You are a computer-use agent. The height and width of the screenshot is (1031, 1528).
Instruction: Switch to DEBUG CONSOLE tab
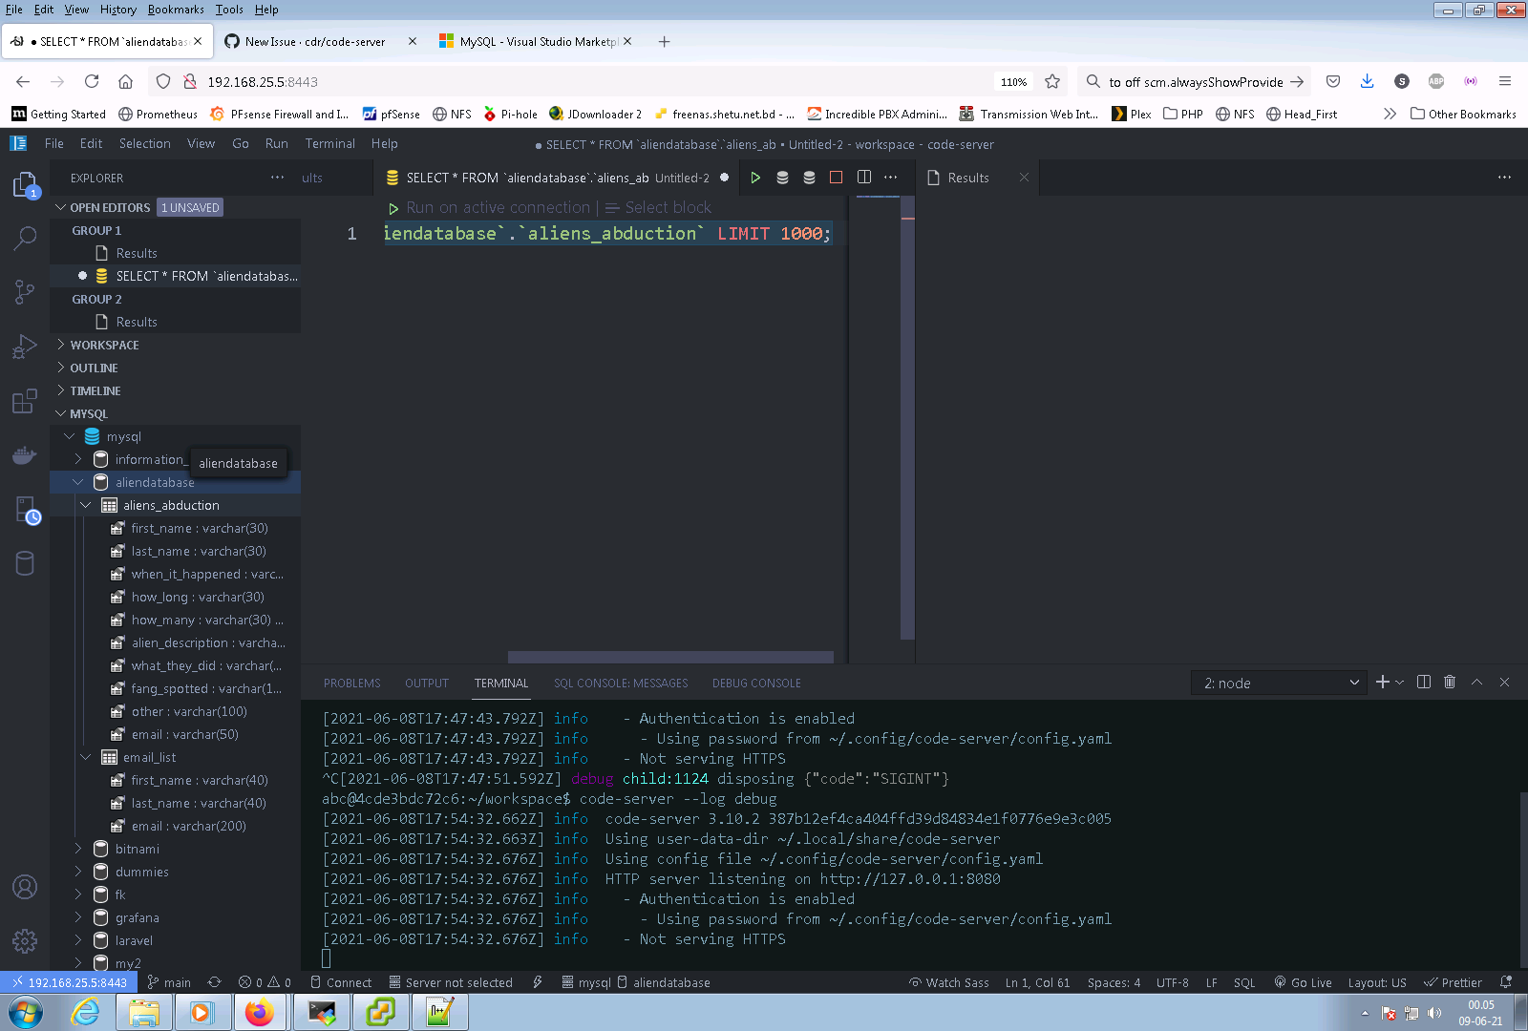756,684
